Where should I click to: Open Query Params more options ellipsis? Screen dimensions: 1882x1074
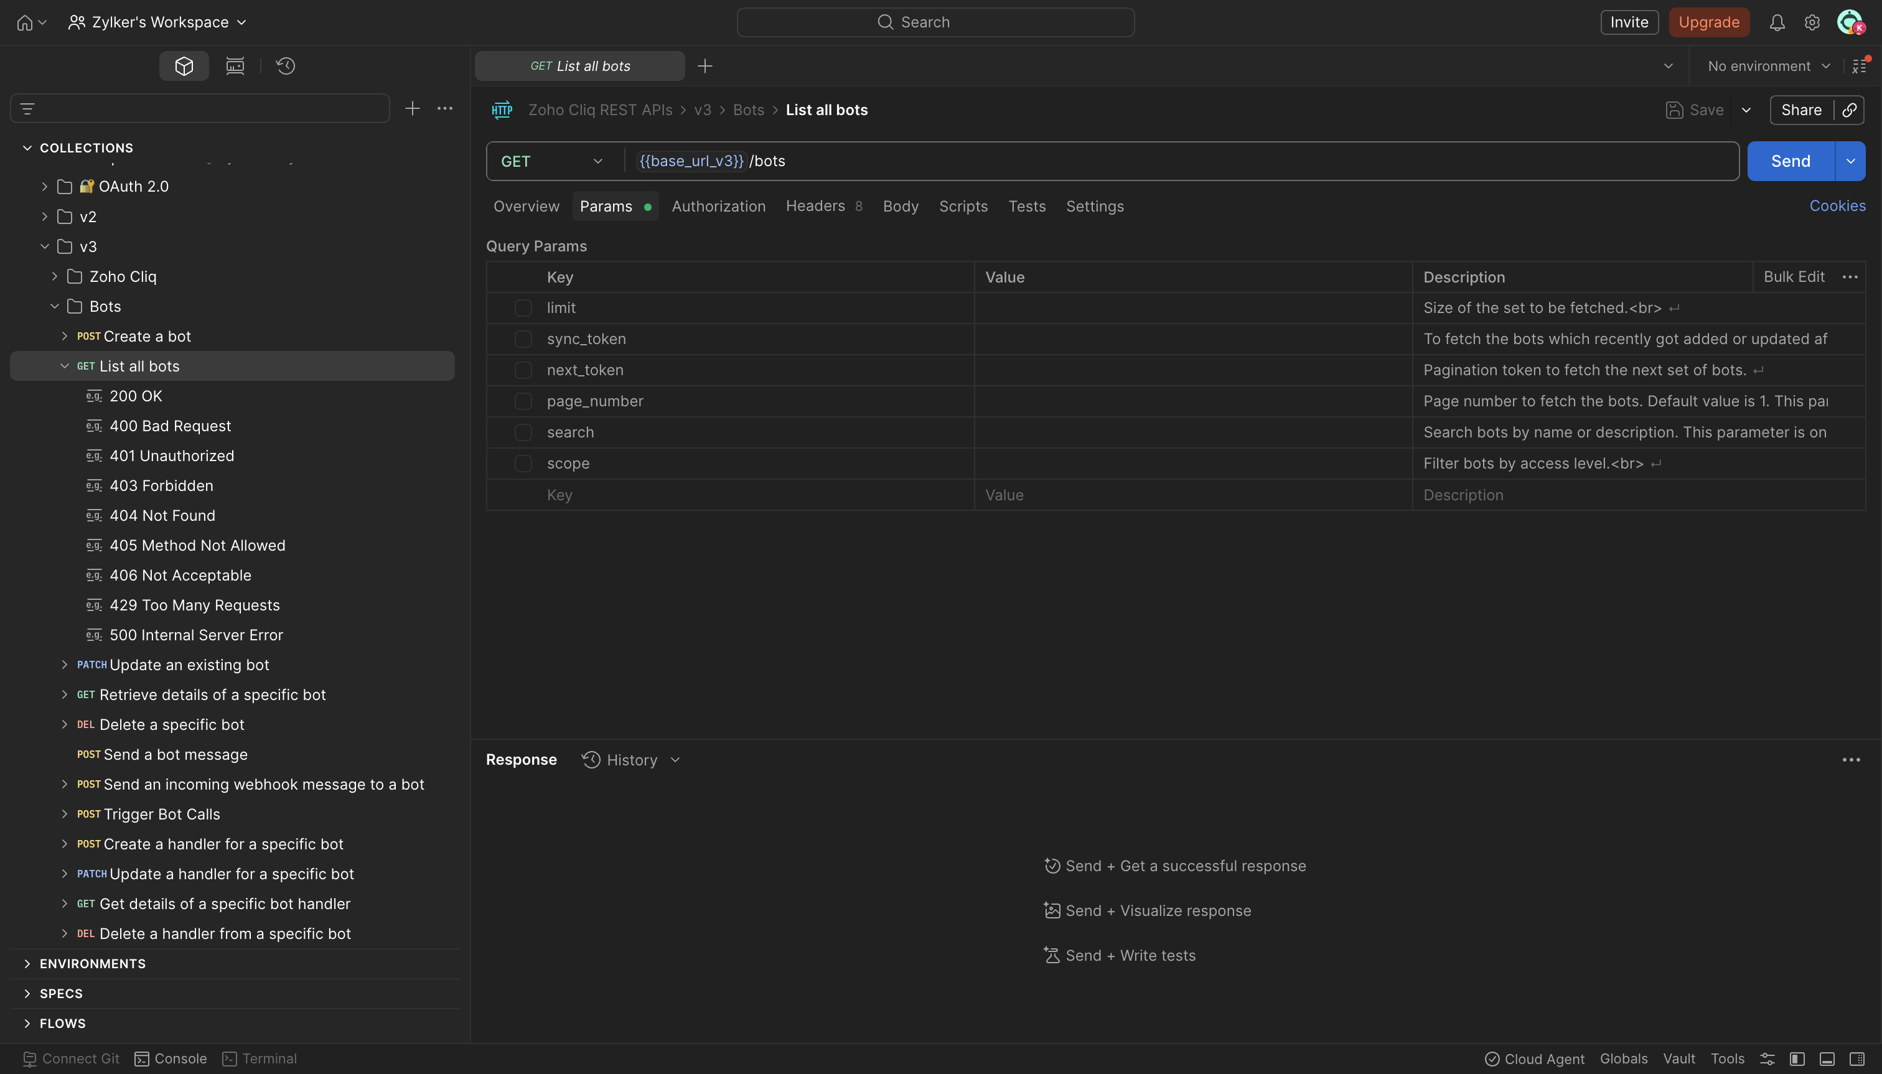pyautogui.click(x=1849, y=277)
